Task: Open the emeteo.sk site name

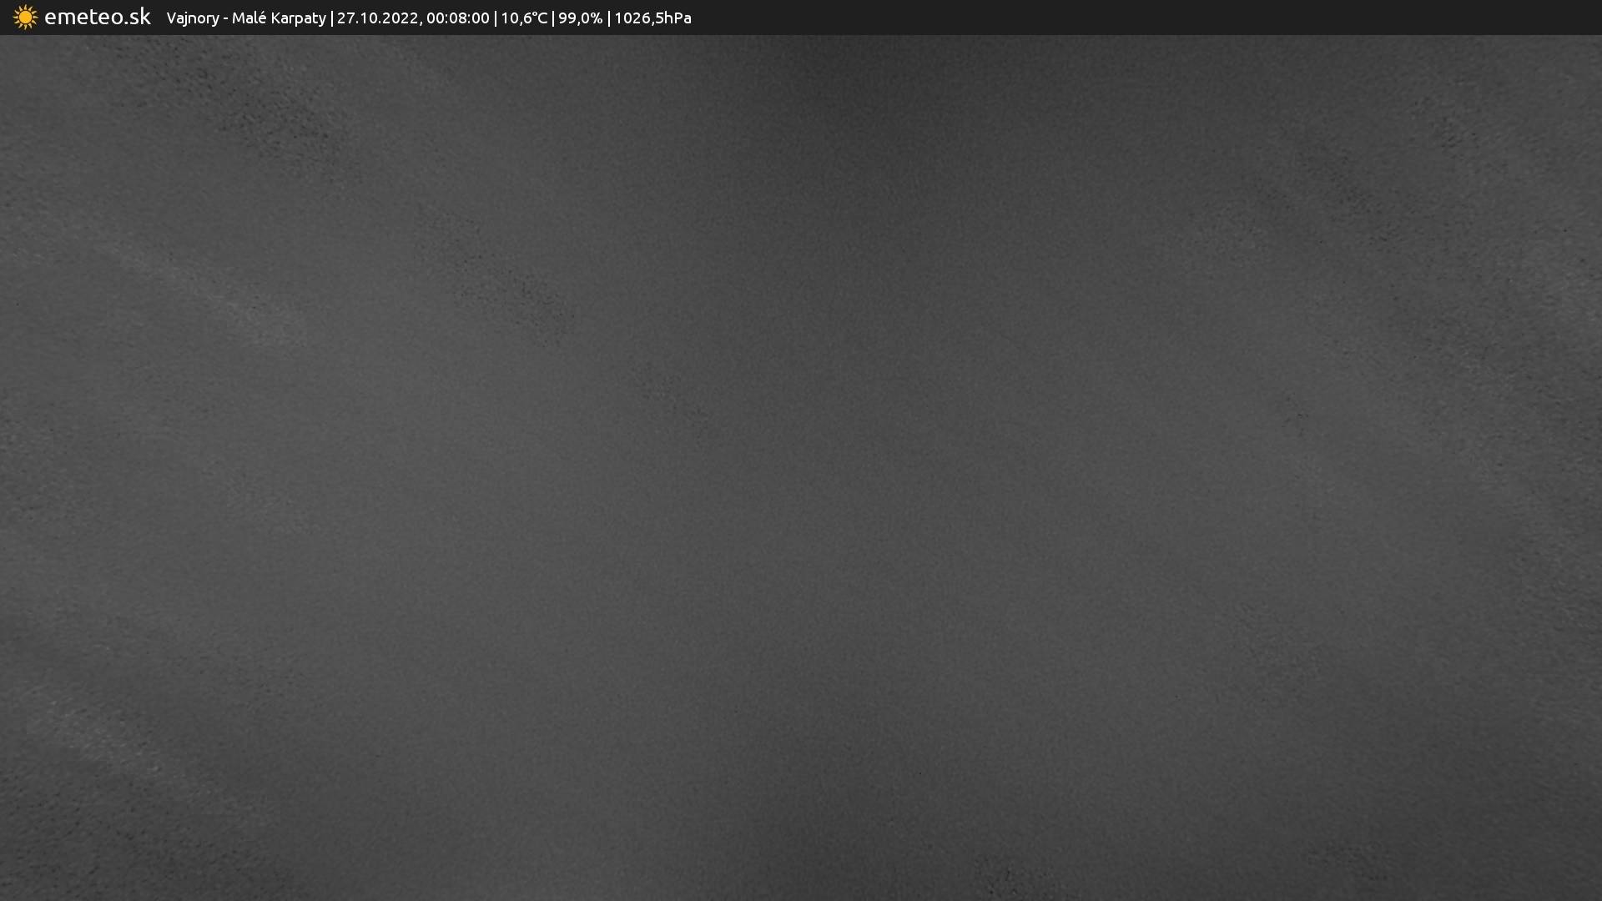Action: (x=97, y=18)
